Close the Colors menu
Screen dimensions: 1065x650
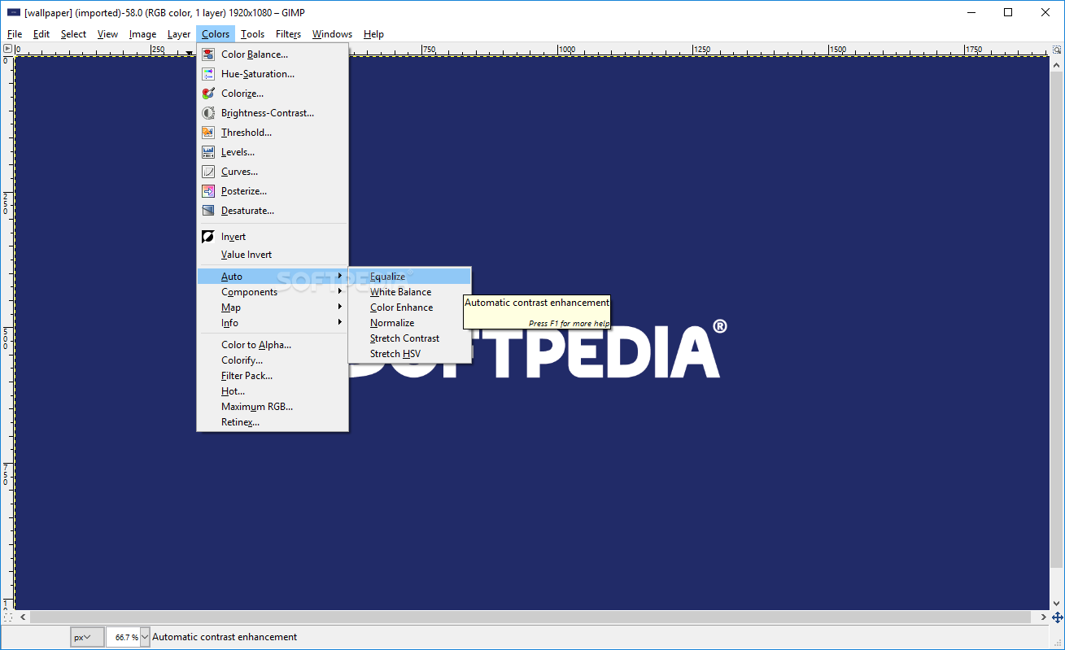[216, 34]
